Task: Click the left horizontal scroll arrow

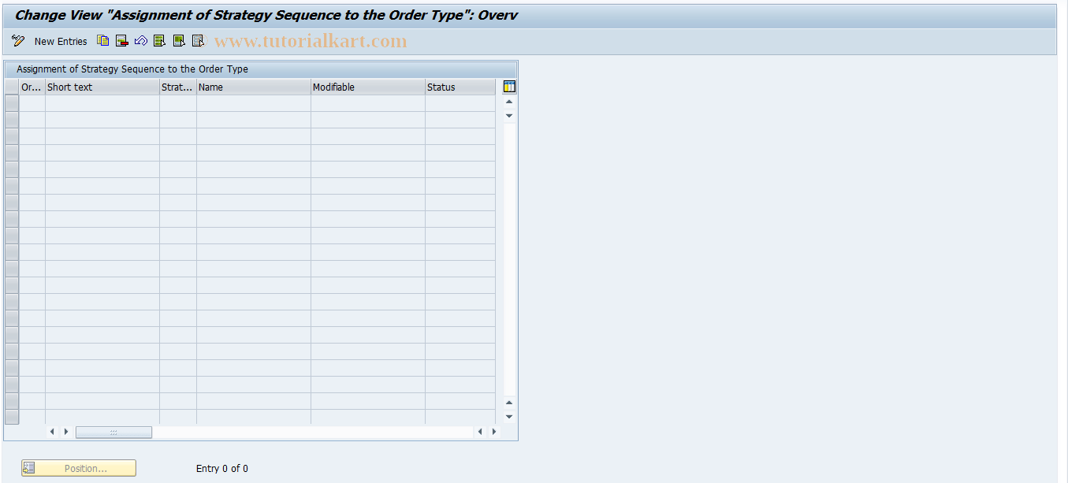Action: 52,432
